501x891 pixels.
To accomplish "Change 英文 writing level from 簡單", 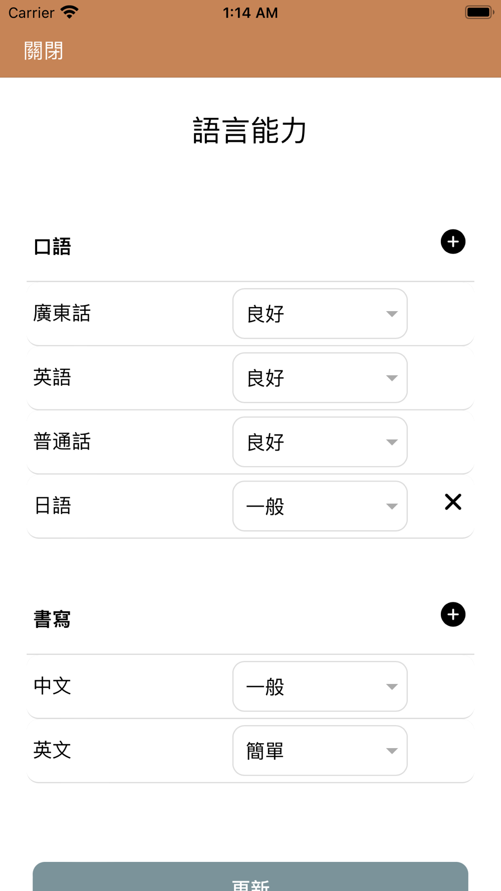I will coord(320,751).
